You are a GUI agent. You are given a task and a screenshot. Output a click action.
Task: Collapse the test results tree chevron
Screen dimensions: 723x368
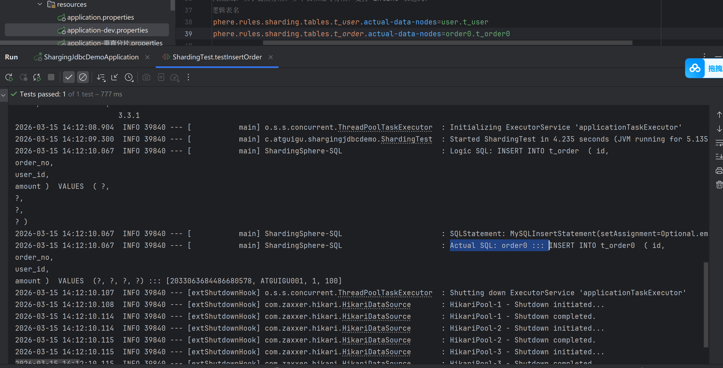point(3,95)
